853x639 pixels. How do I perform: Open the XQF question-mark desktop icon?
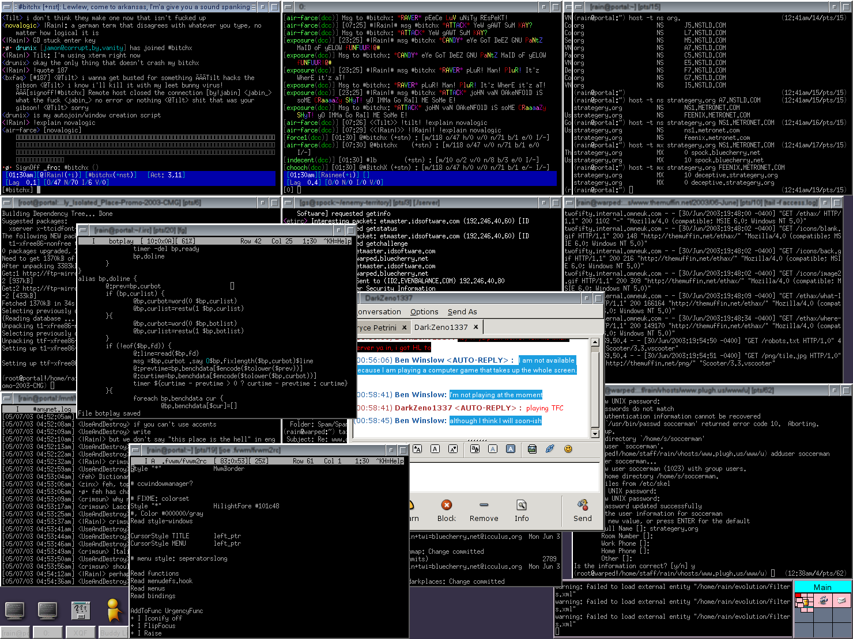click(81, 610)
